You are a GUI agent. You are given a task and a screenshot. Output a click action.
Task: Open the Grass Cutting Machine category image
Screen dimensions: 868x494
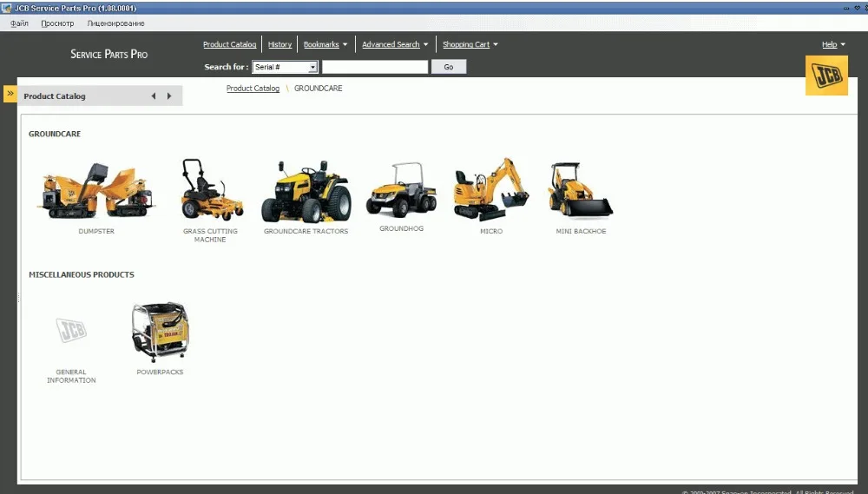(212, 190)
